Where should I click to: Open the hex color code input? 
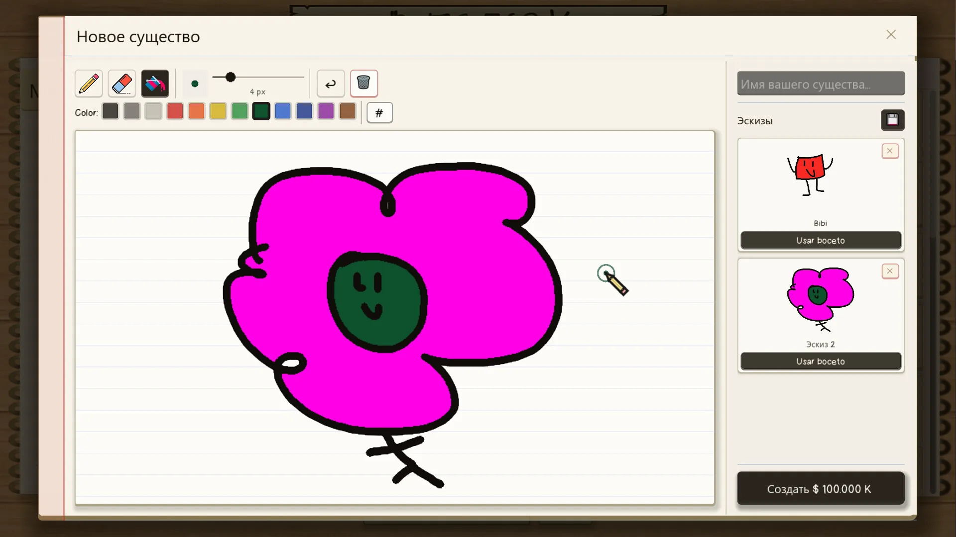click(x=379, y=112)
